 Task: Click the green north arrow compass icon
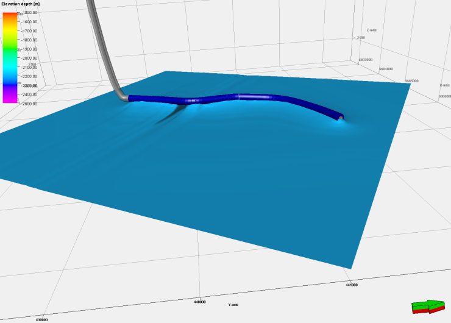pyautogui.click(x=430, y=304)
